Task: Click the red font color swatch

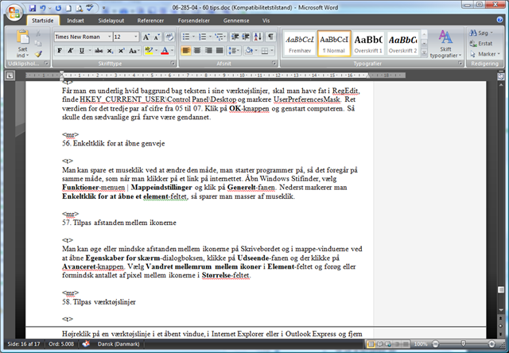Action: click(x=165, y=51)
